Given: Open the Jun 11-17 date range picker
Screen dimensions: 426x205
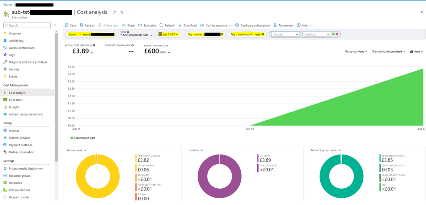Looking at the screenshot, I should pos(168,34).
